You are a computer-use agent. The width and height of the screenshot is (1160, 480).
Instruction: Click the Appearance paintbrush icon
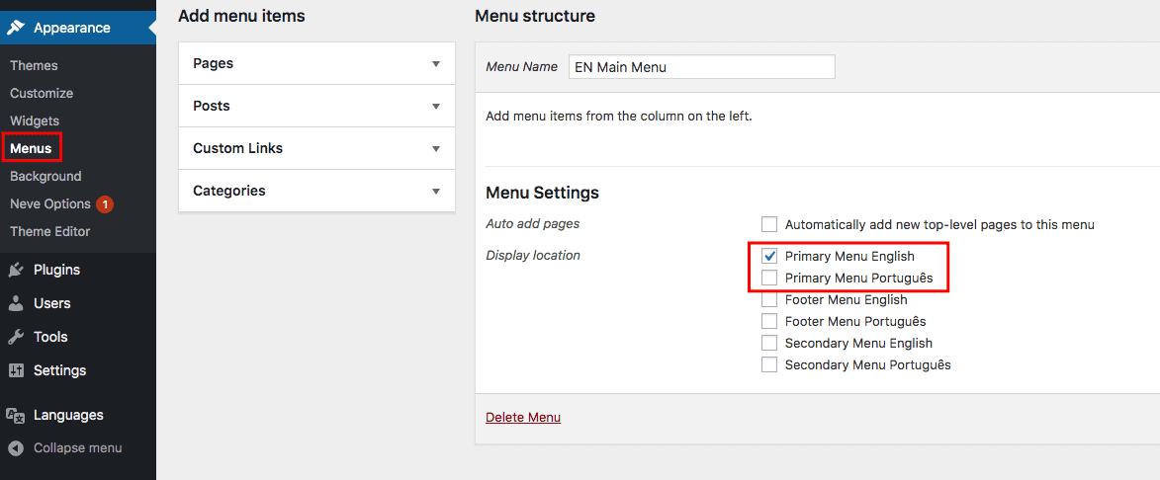(x=16, y=28)
